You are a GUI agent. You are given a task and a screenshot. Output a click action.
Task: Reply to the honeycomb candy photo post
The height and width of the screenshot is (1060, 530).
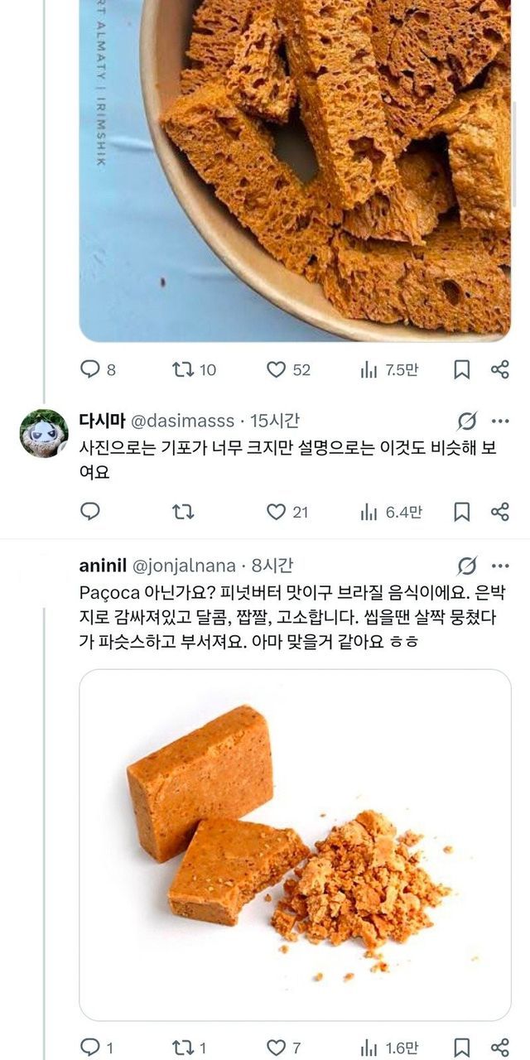pyautogui.click(x=90, y=369)
